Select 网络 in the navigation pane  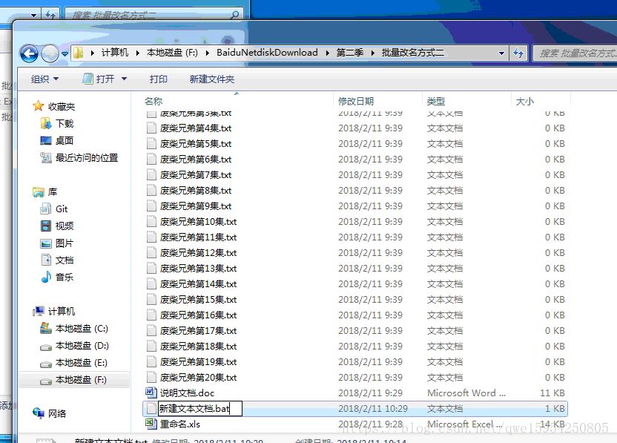click(x=57, y=414)
